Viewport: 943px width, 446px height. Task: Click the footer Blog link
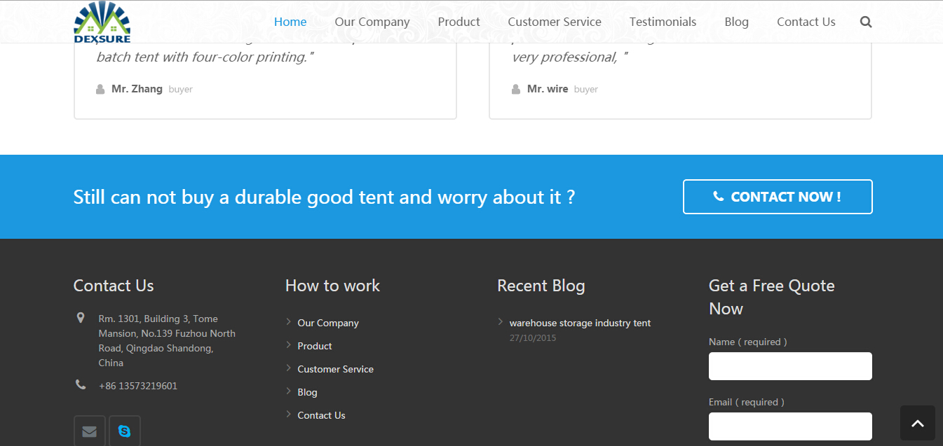pyautogui.click(x=307, y=392)
